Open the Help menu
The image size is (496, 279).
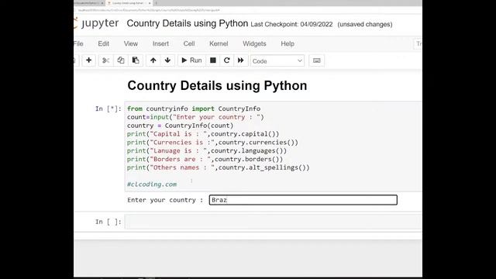pos(288,43)
